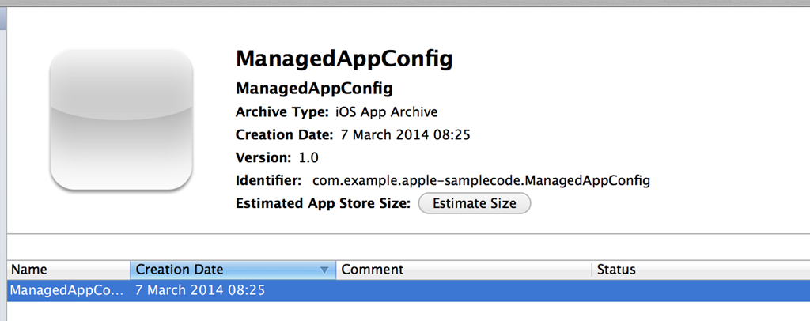Click the row's 7 March 2014 08:25 date cell
The width and height of the screenshot is (810, 321).
200,290
